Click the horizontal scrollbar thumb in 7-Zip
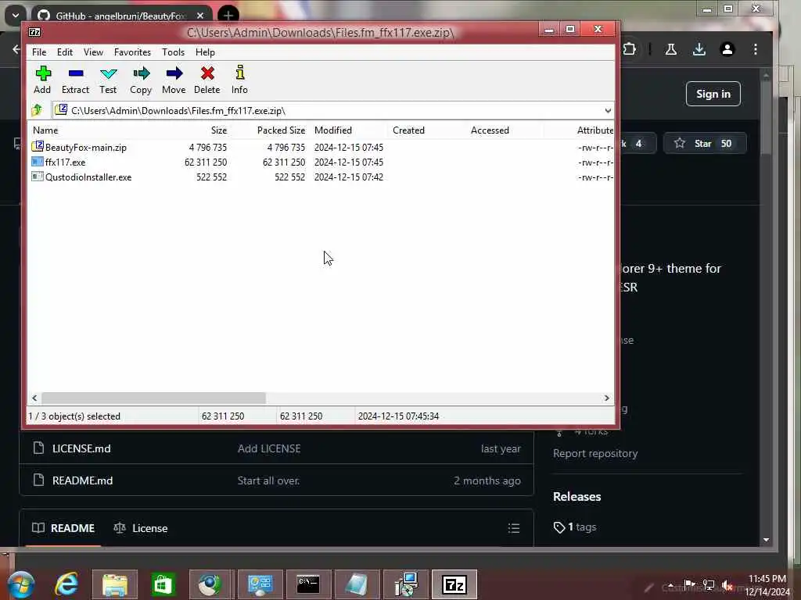The image size is (801, 600). (x=153, y=398)
